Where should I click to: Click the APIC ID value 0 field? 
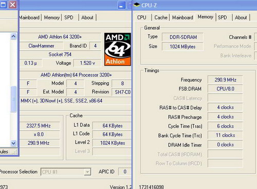click(125, 172)
